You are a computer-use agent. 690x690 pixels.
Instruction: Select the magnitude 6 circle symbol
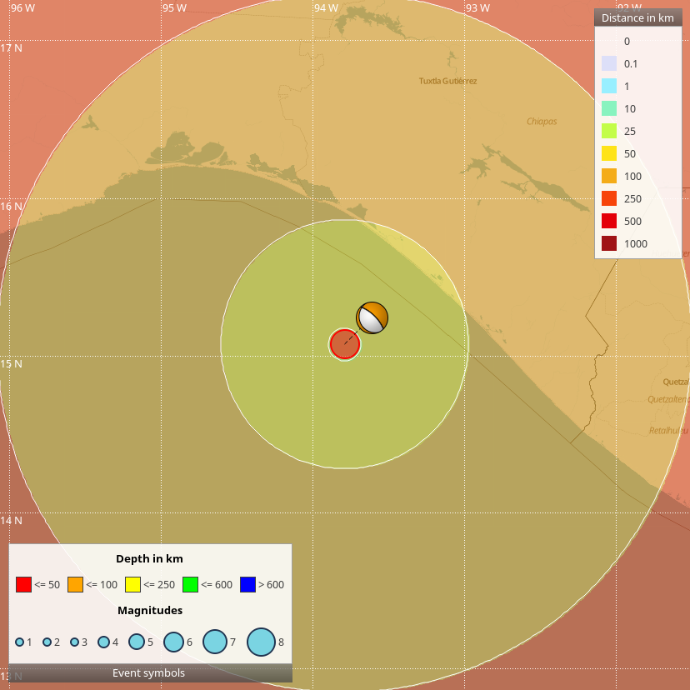click(173, 642)
